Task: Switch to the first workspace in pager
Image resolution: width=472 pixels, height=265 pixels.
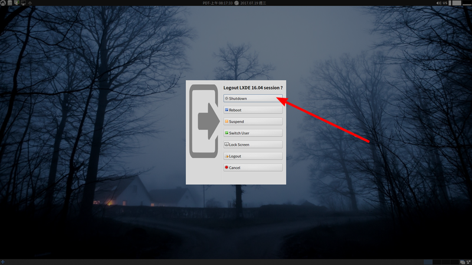Action: click(428, 261)
